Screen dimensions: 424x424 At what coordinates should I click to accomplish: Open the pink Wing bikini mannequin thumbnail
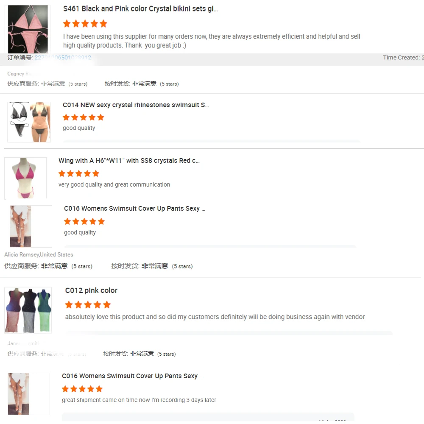click(x=25, y=178)
